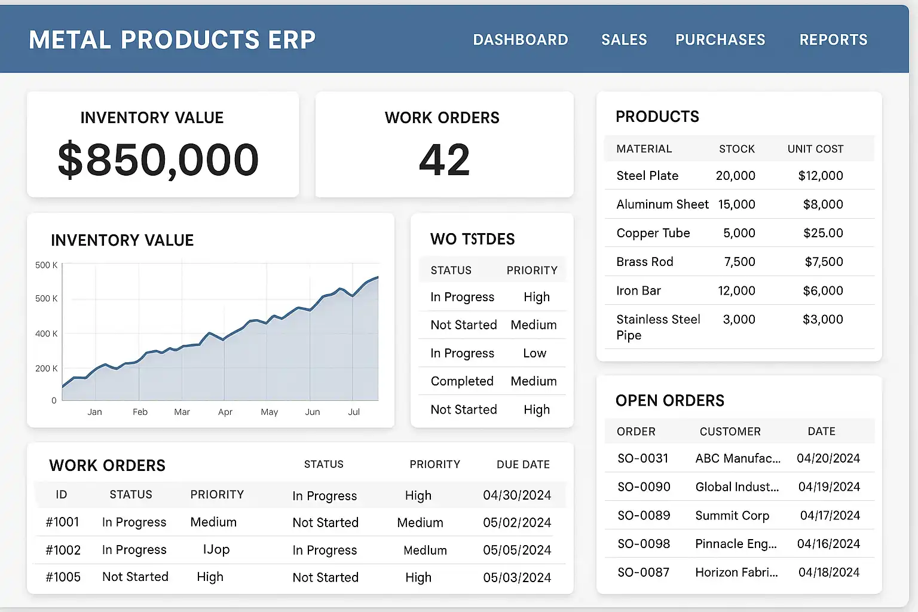Viewport: 918px width, 612px height.
Task: Open the Dashboard nav tab
Action: (520, 40)
